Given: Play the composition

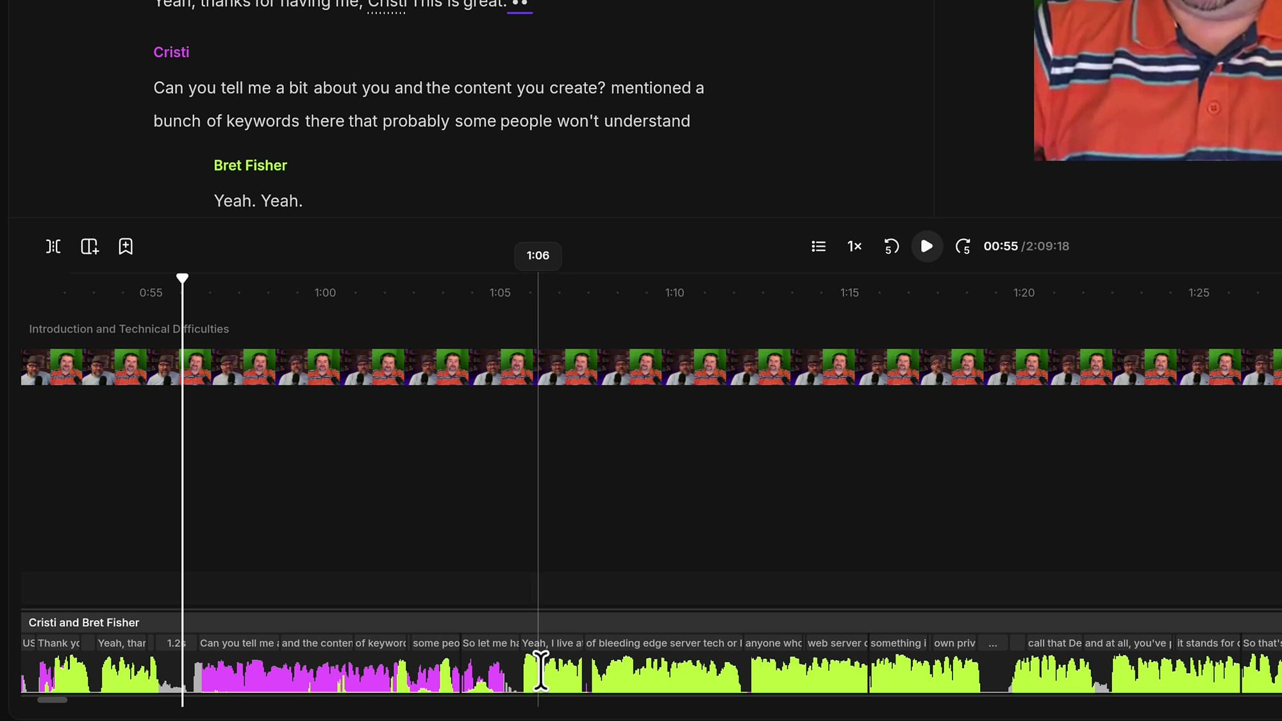Looking at the screenshot, I should pyautogui.click(x=926, y=246).
